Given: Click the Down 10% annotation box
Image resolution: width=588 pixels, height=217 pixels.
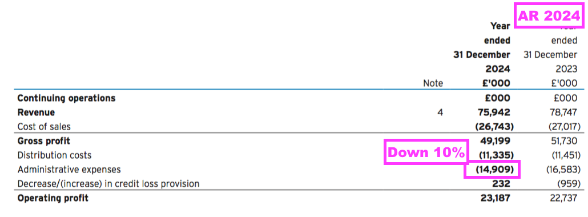Looking at the screenshot, I should (x=426, y=152).
